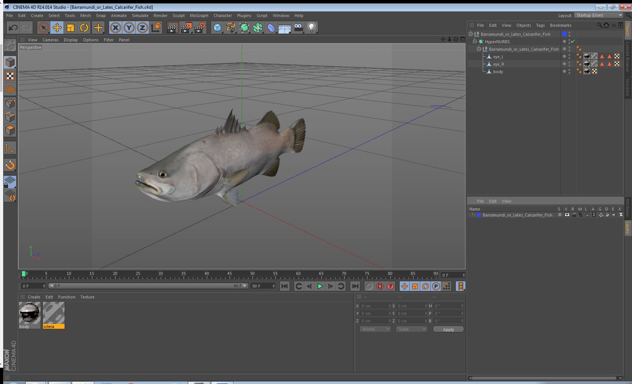Add a light object
The height and width of the screenshot is (384, 632).
312,28
